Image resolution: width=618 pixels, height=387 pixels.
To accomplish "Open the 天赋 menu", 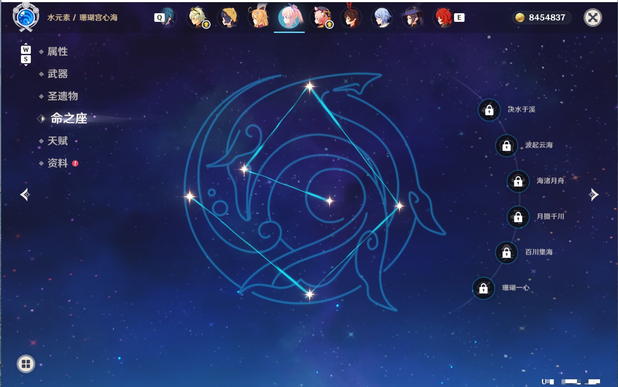I will [57, 141].
